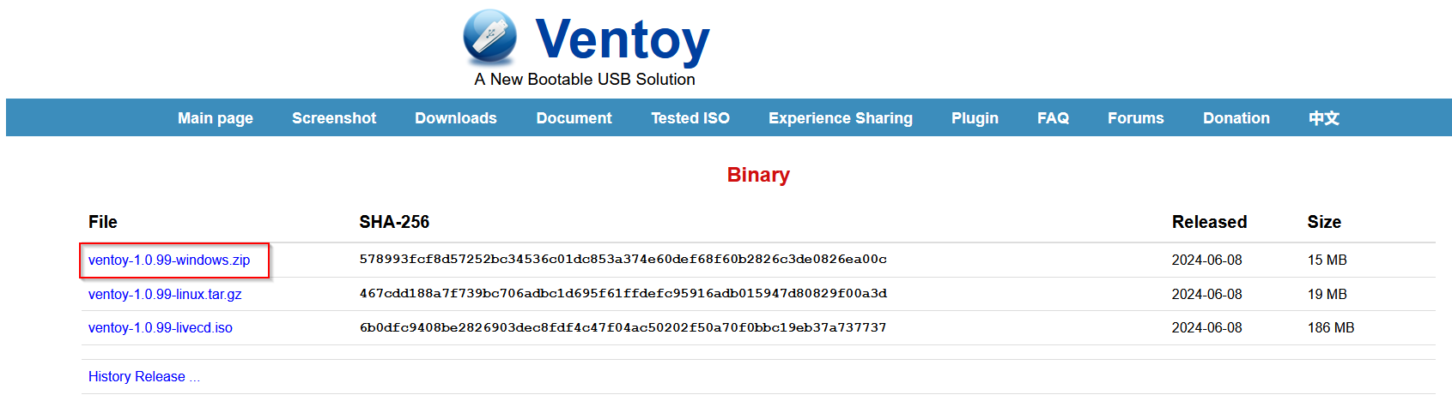Click the Ventoy title text
Viewport: 1452px width, 413px height.
(x=623, y=39)
